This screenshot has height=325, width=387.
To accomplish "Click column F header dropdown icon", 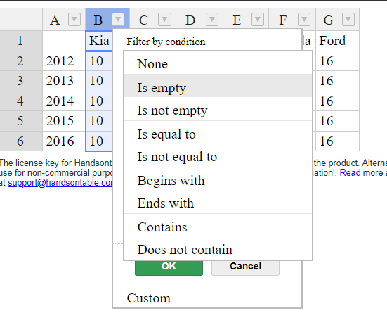I will coord(304,20).
